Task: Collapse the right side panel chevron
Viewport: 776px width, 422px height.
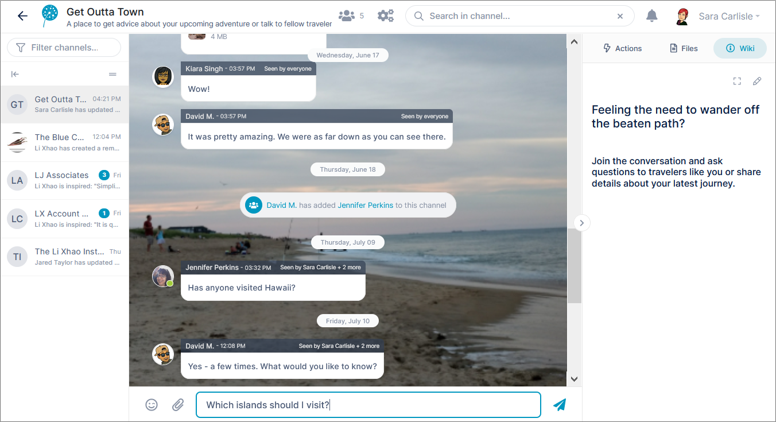Action: coord(582,223)
